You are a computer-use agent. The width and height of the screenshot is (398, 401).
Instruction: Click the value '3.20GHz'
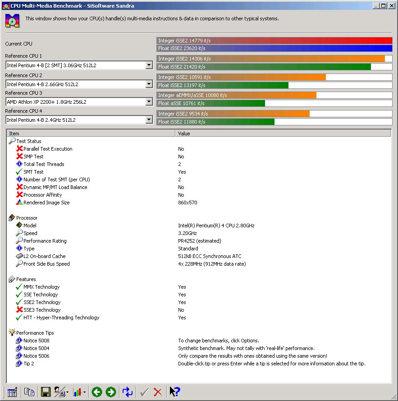click(188, 233)
